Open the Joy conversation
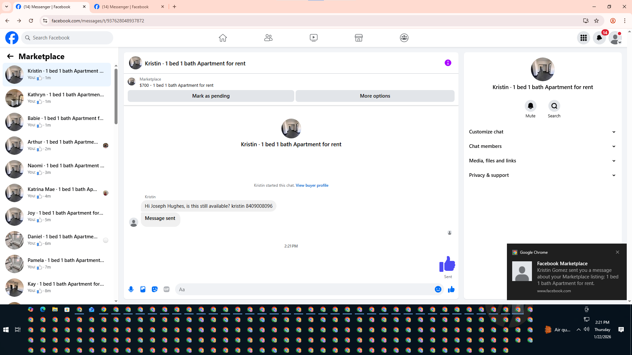The height and width of the screenshot is (355, 632). (x=57, y=217)
